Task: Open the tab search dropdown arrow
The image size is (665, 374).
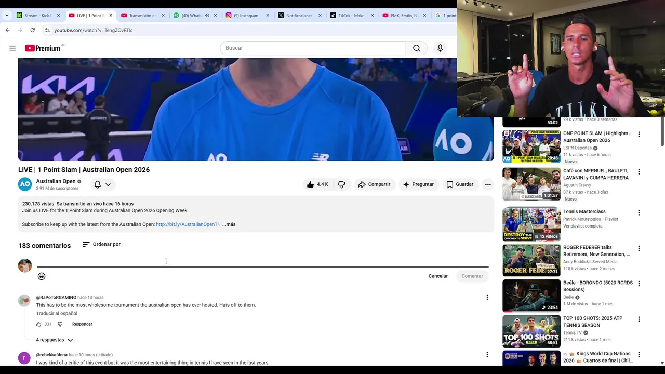Action: click(7, 16)
